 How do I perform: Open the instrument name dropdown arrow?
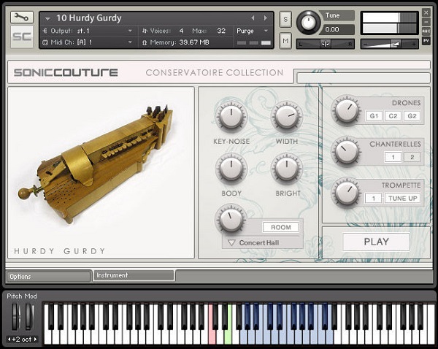(x=47, y=19)
